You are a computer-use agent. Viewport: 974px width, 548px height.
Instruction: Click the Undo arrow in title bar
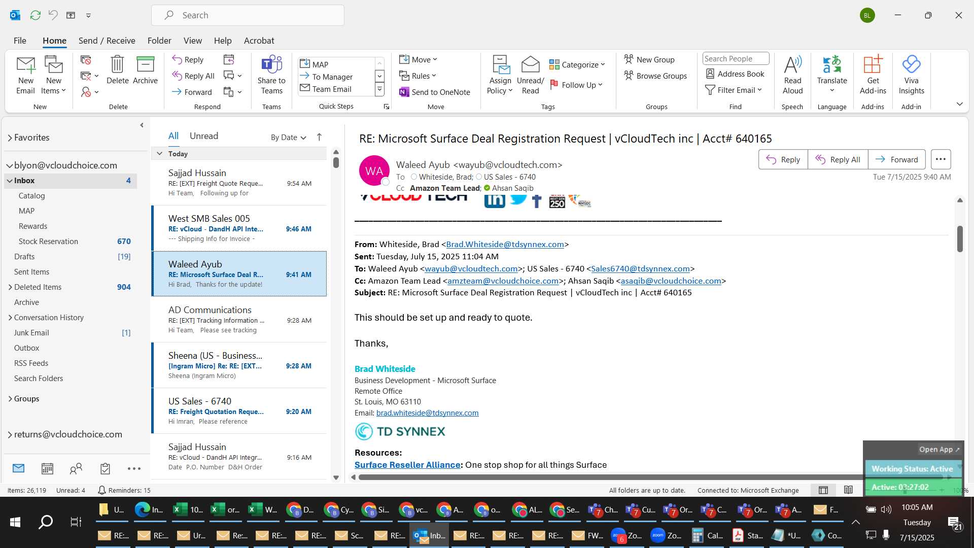tap(53, 15)
